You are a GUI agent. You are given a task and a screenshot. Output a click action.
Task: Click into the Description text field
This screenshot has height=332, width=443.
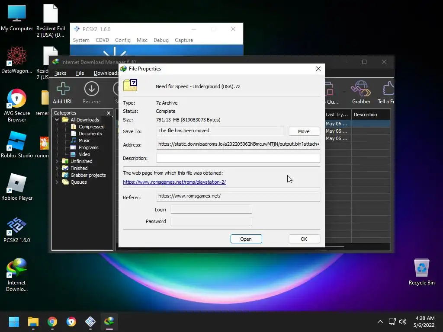238,158
